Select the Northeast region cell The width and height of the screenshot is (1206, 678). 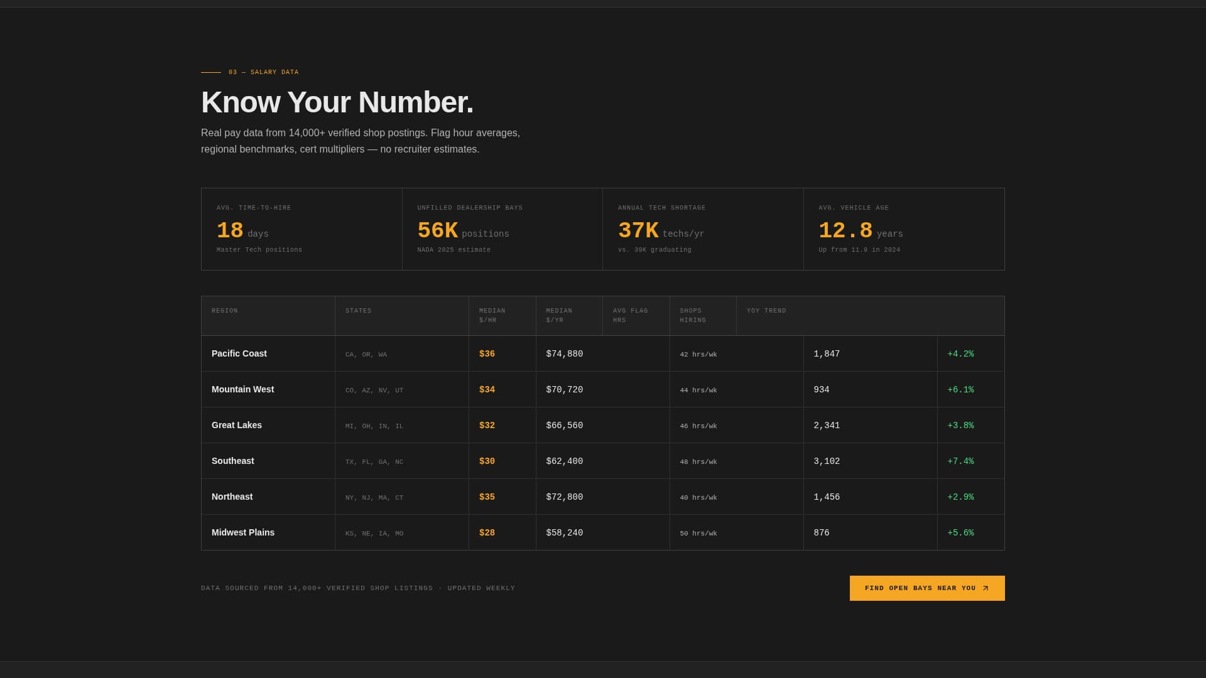[268, 497]
